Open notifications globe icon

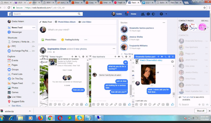click(154, 14)
